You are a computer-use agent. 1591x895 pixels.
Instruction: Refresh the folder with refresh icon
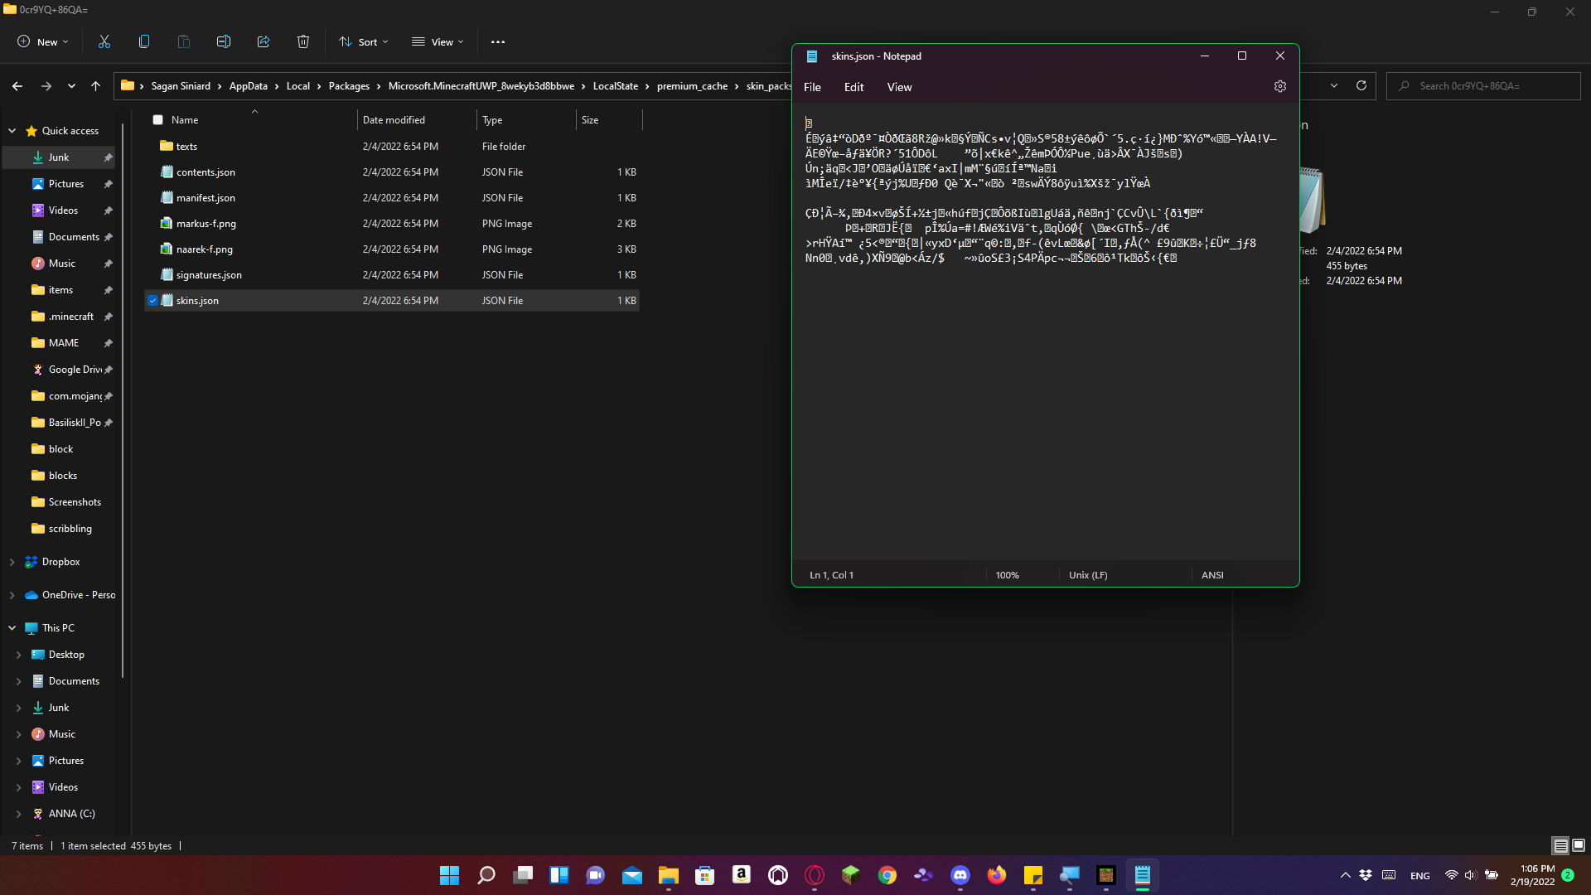(1361, 85)
